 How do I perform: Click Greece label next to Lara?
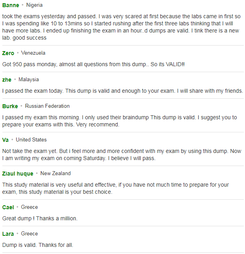tap(29, 234)
